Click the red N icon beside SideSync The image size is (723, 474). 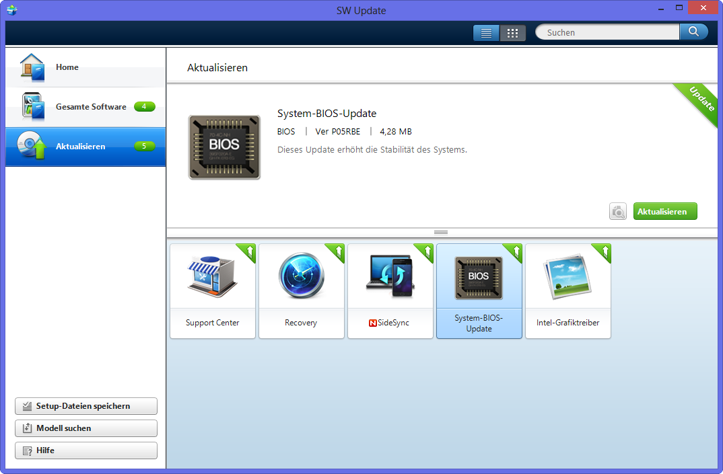point(372,323)
